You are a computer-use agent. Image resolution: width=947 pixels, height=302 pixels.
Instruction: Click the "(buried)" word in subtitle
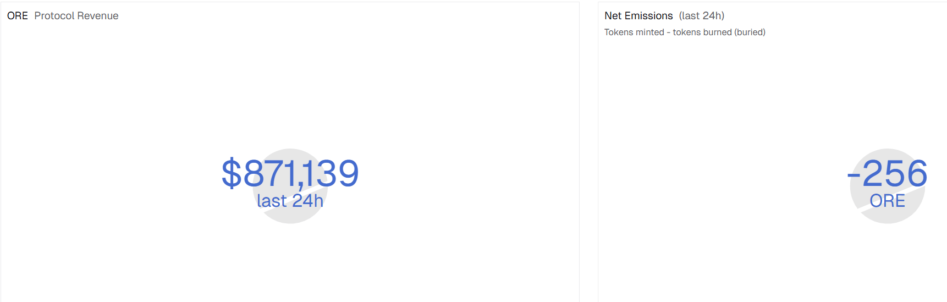point(750,32)
